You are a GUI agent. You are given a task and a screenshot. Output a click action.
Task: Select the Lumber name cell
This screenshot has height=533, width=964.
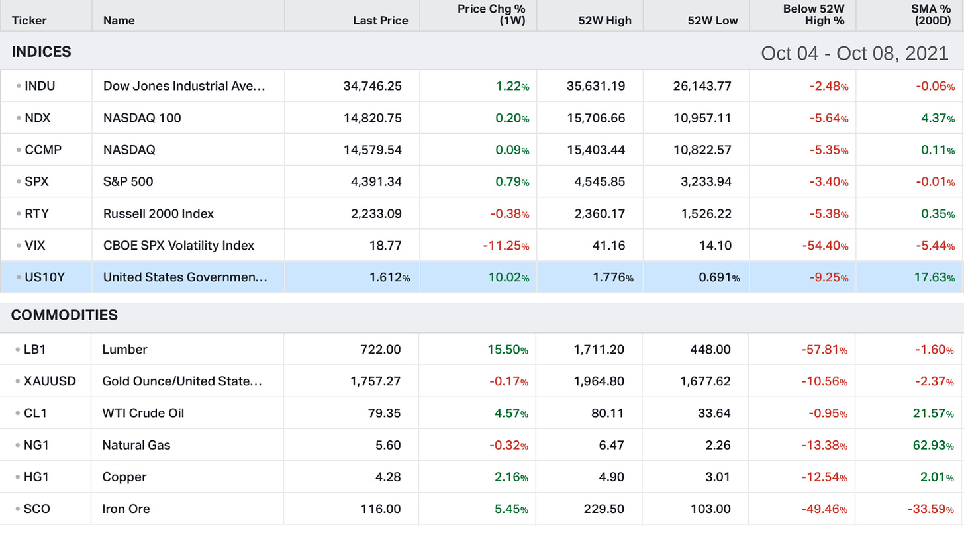click(x=124, y=349)
